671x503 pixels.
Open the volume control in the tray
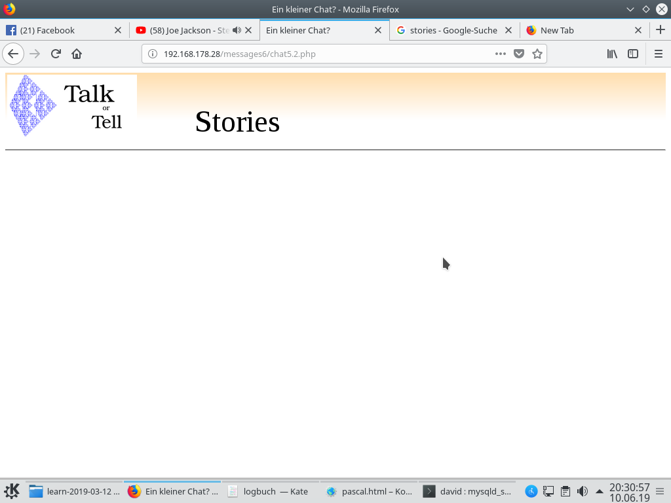[582, 491]
